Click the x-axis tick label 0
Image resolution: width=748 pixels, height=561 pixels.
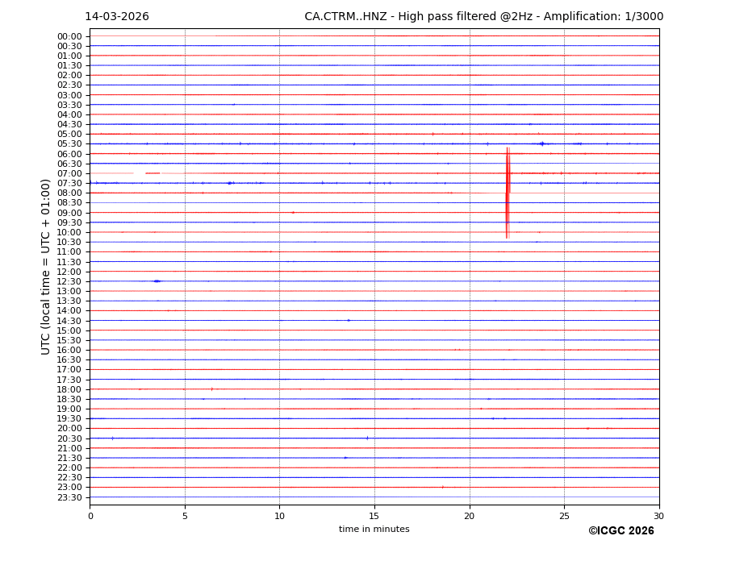(x=90, y=516)
